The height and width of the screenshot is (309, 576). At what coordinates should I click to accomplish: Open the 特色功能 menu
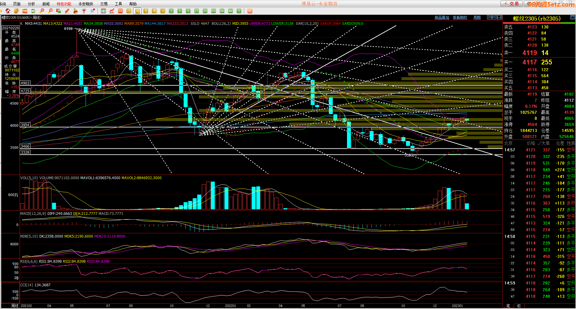point(64,4)
